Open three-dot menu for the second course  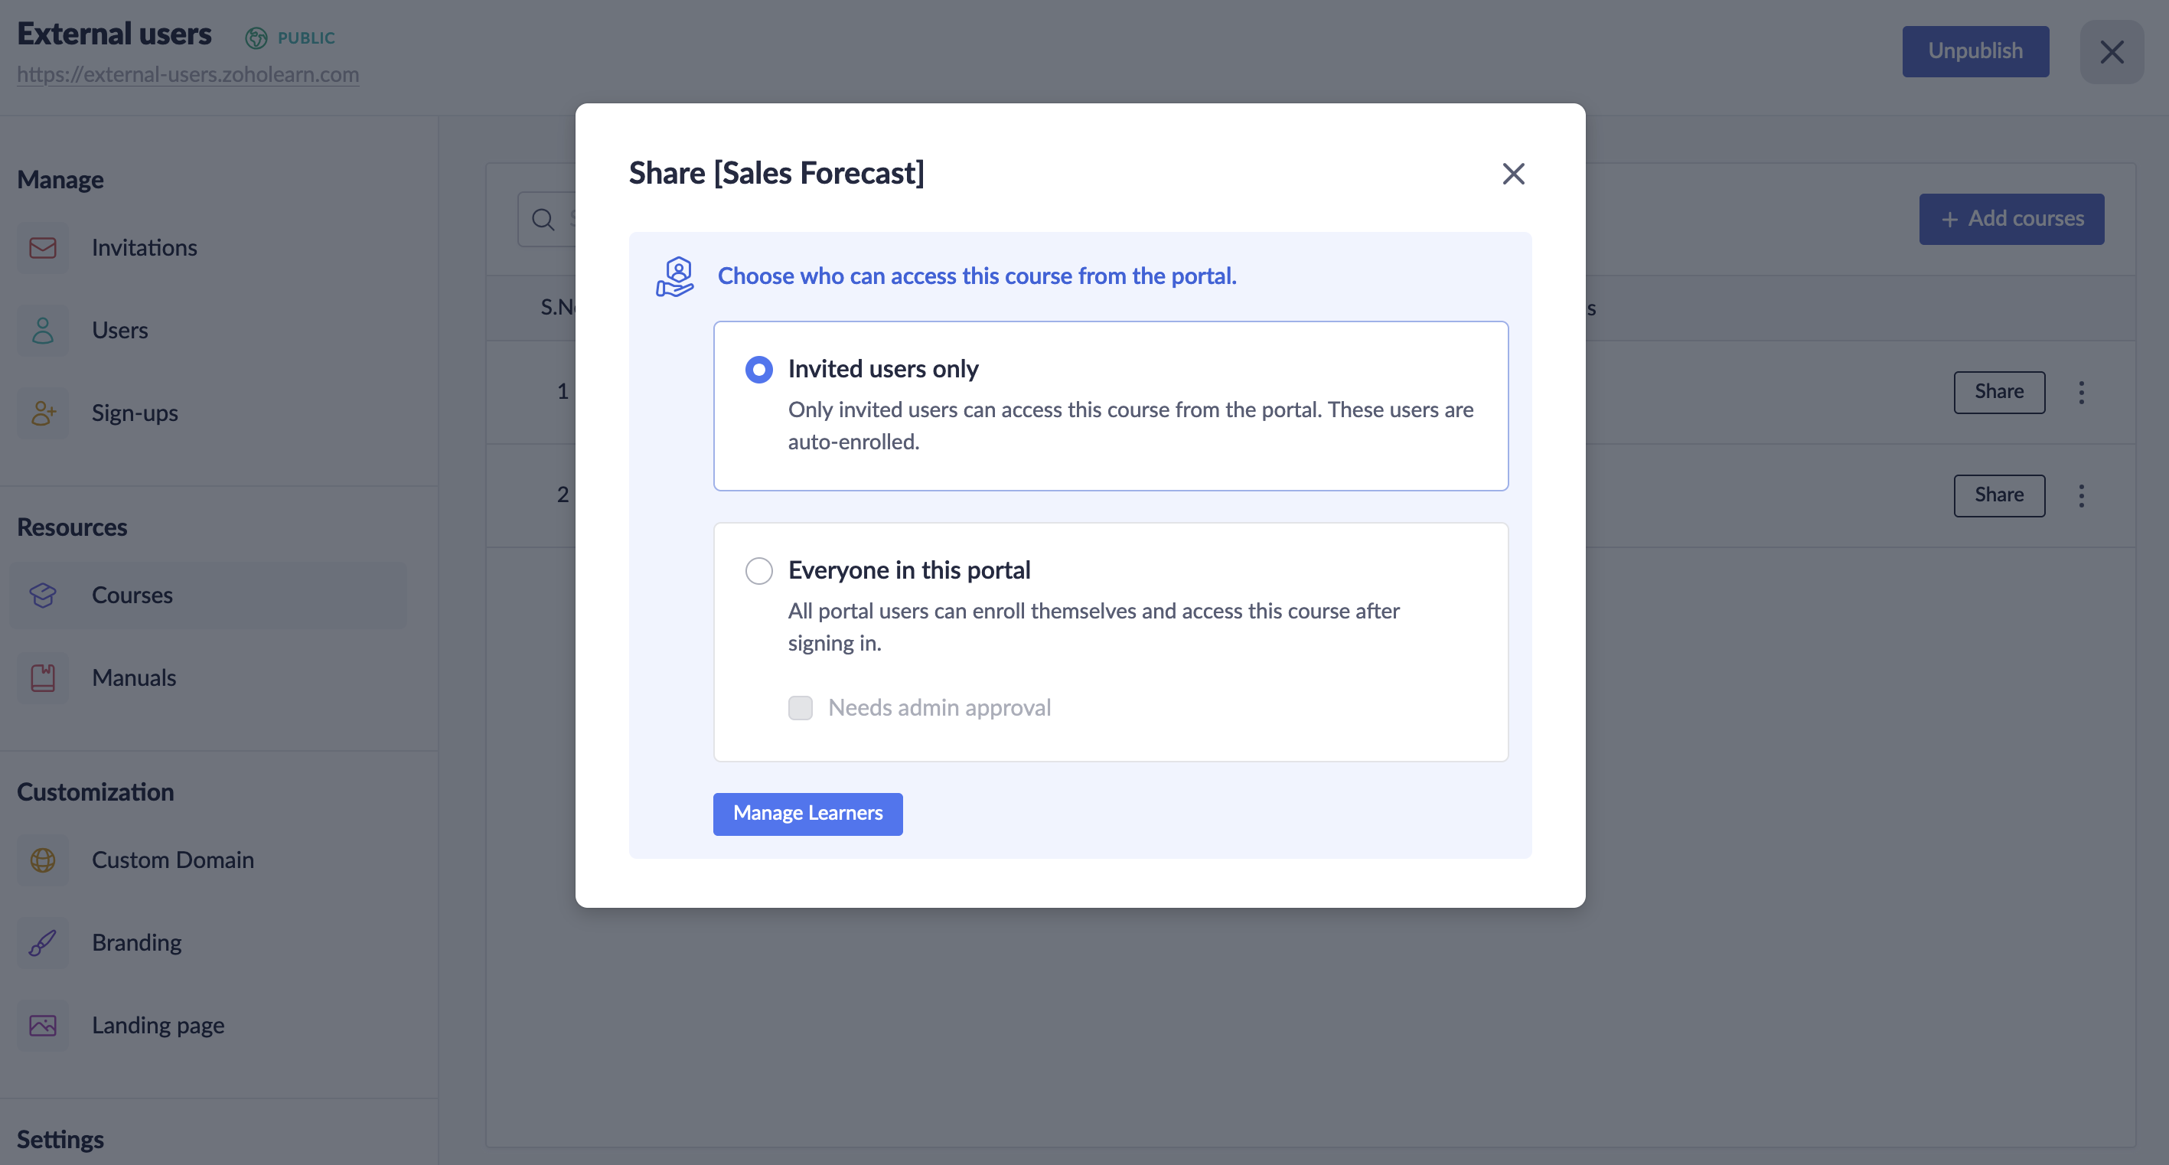pyautogui.click(x=2082, y=495)
